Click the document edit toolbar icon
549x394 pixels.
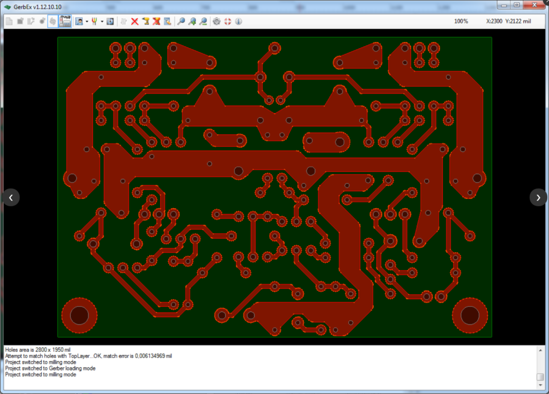tap(168, 21)
